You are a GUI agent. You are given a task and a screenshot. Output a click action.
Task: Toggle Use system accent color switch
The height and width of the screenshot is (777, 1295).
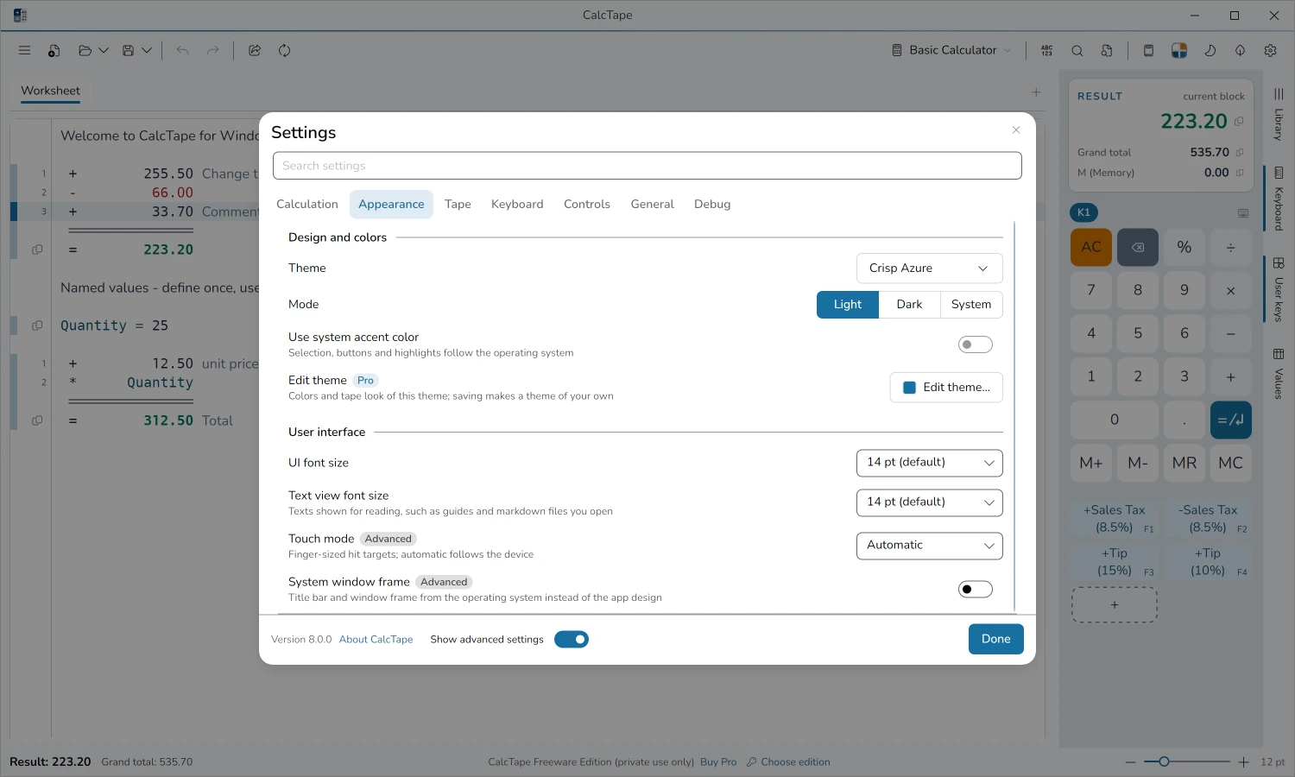point(976,344)
